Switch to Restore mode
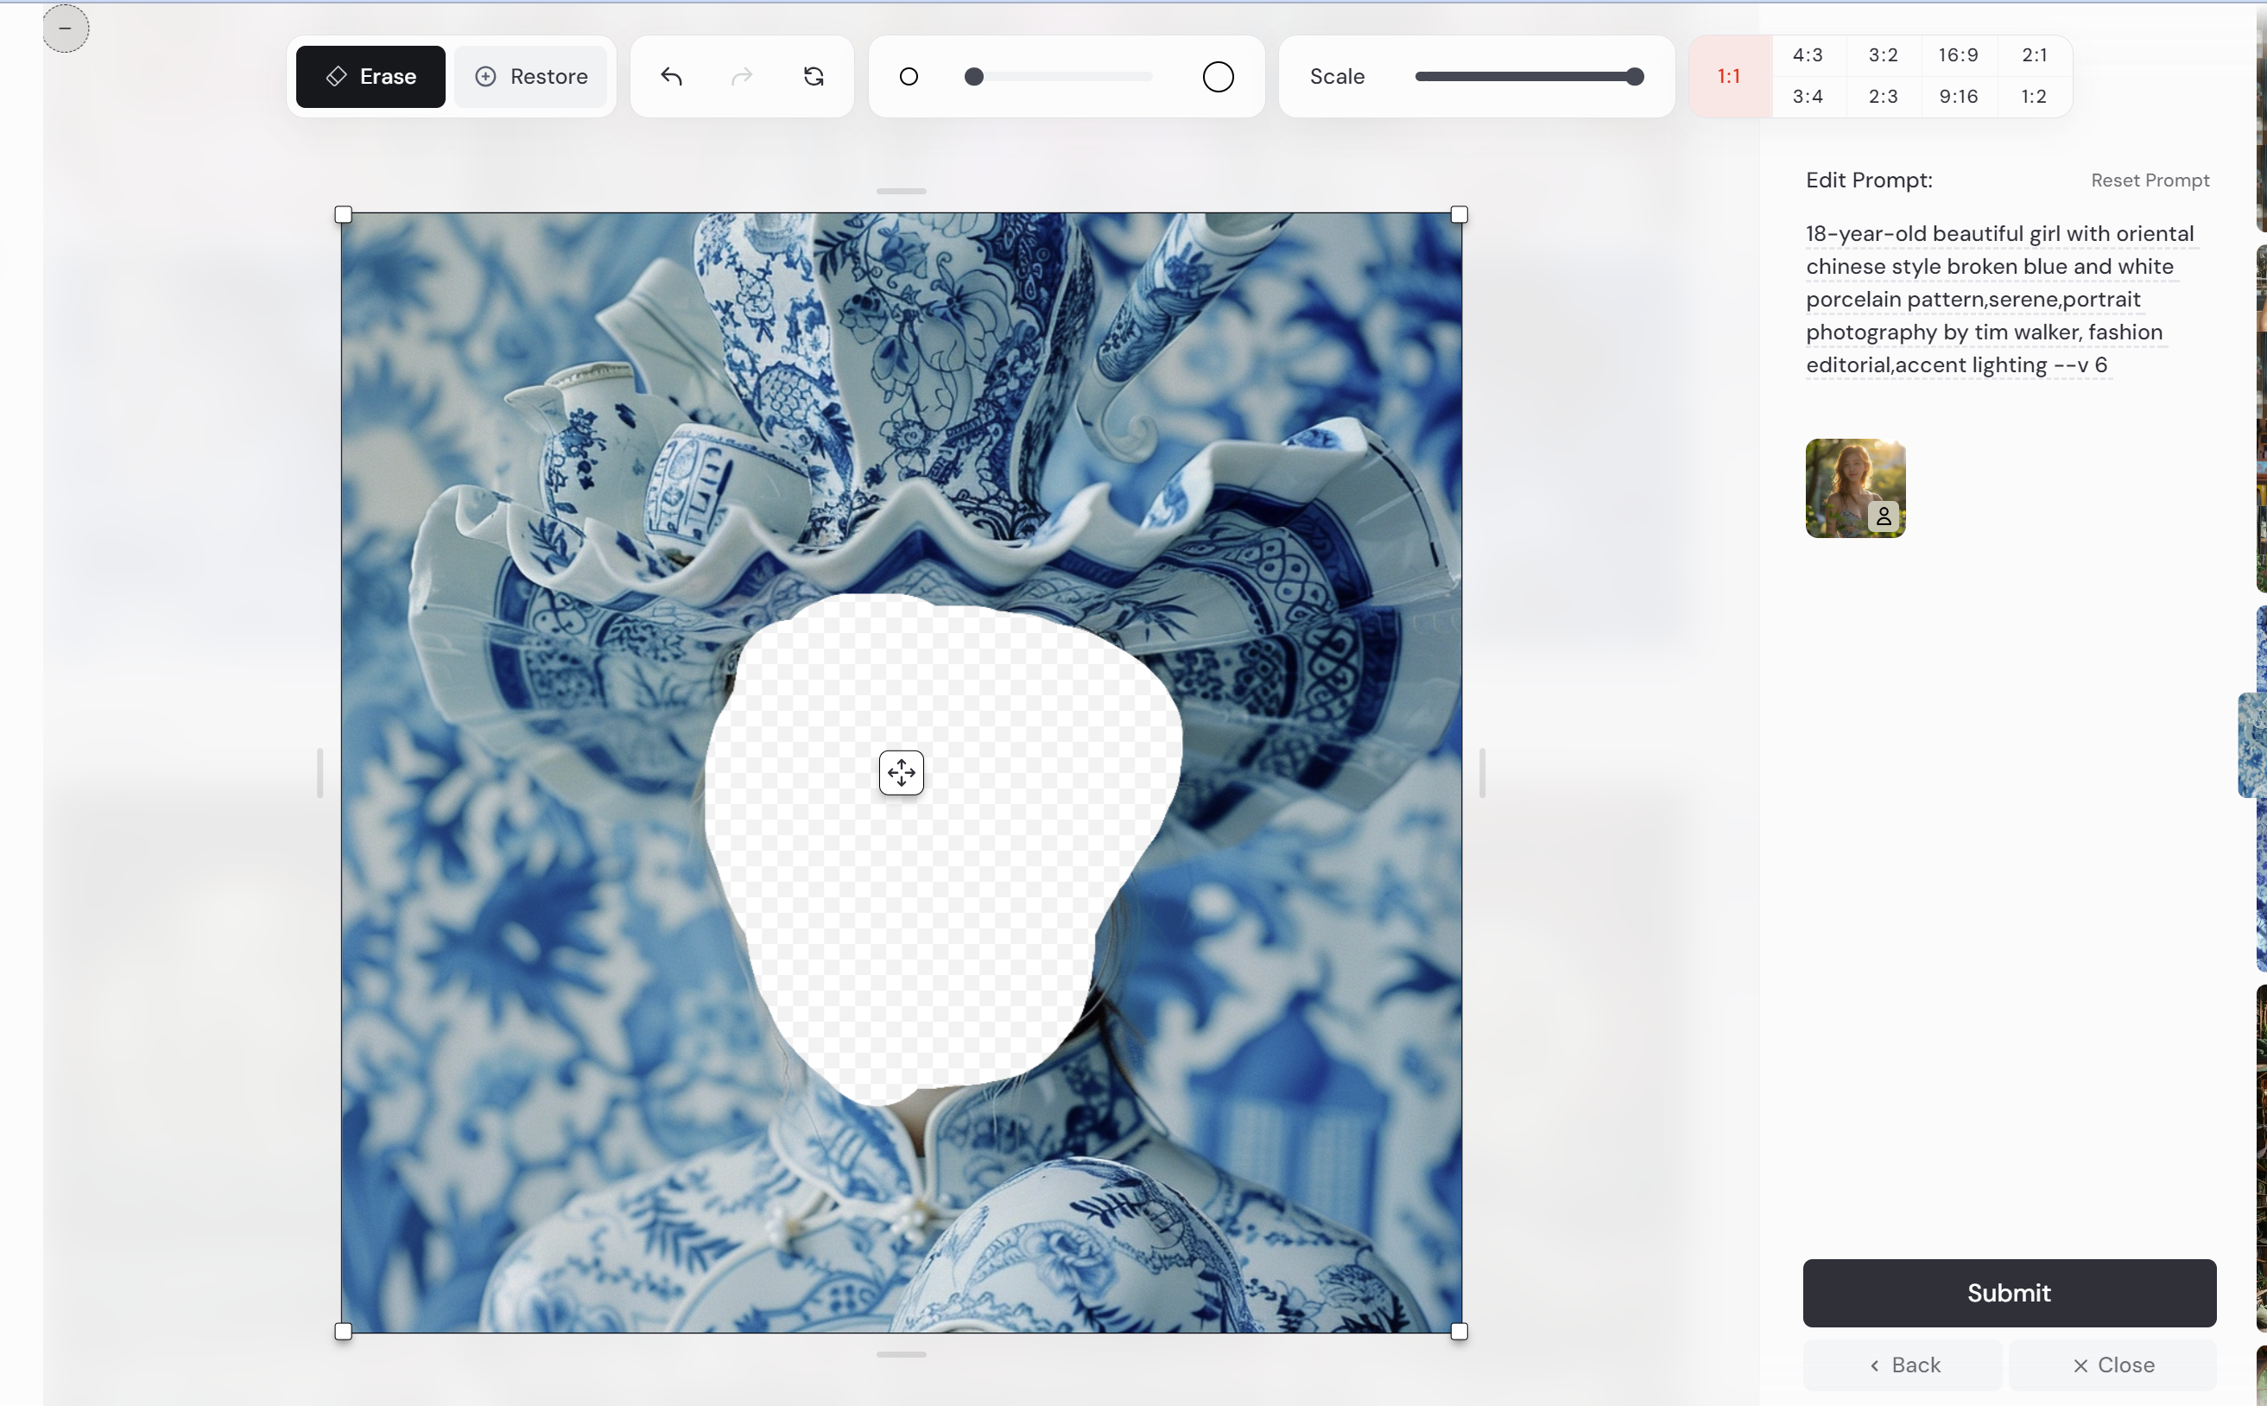 point(530,76)
